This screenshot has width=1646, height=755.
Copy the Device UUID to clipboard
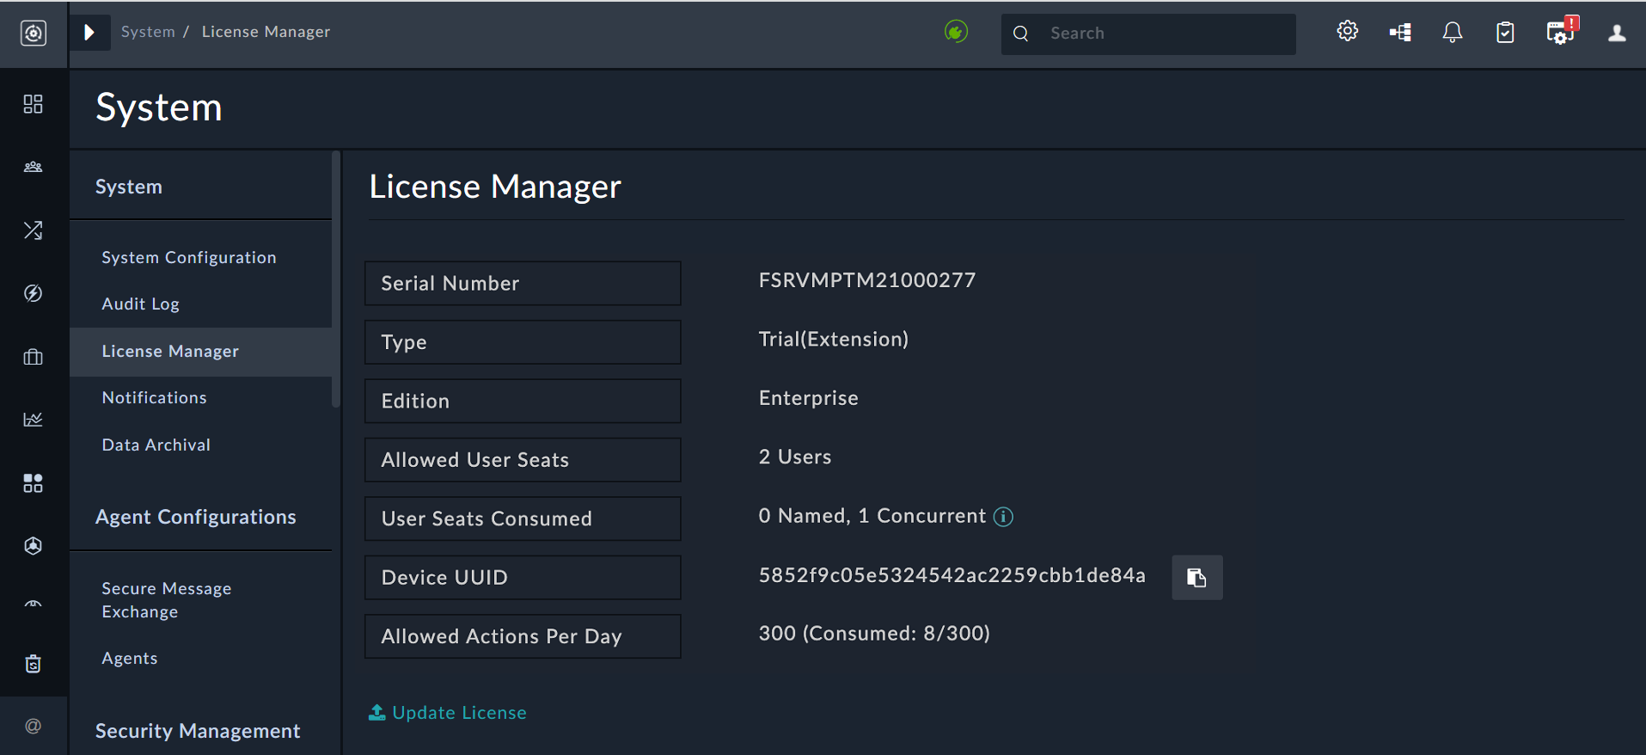point(1196,577)
